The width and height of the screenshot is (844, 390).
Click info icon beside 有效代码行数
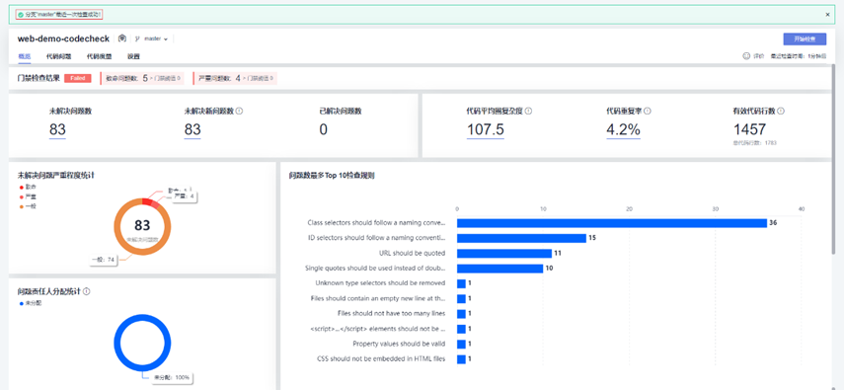[x=781, y=111]
